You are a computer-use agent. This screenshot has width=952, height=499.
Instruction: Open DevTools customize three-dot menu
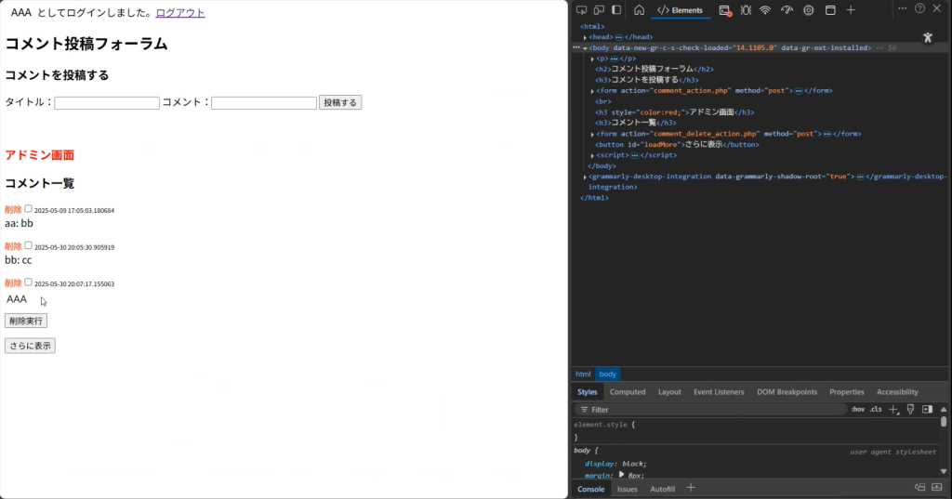click(x=902, y=8)
